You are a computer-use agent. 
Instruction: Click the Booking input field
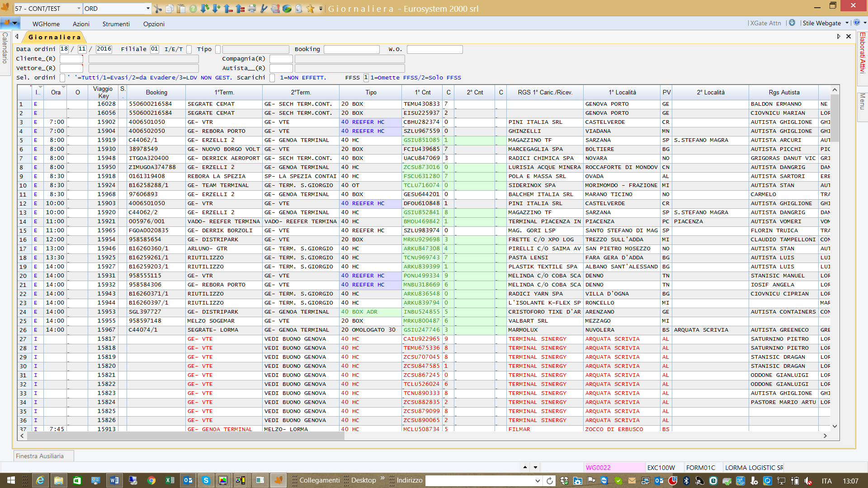tap(351, 49)
